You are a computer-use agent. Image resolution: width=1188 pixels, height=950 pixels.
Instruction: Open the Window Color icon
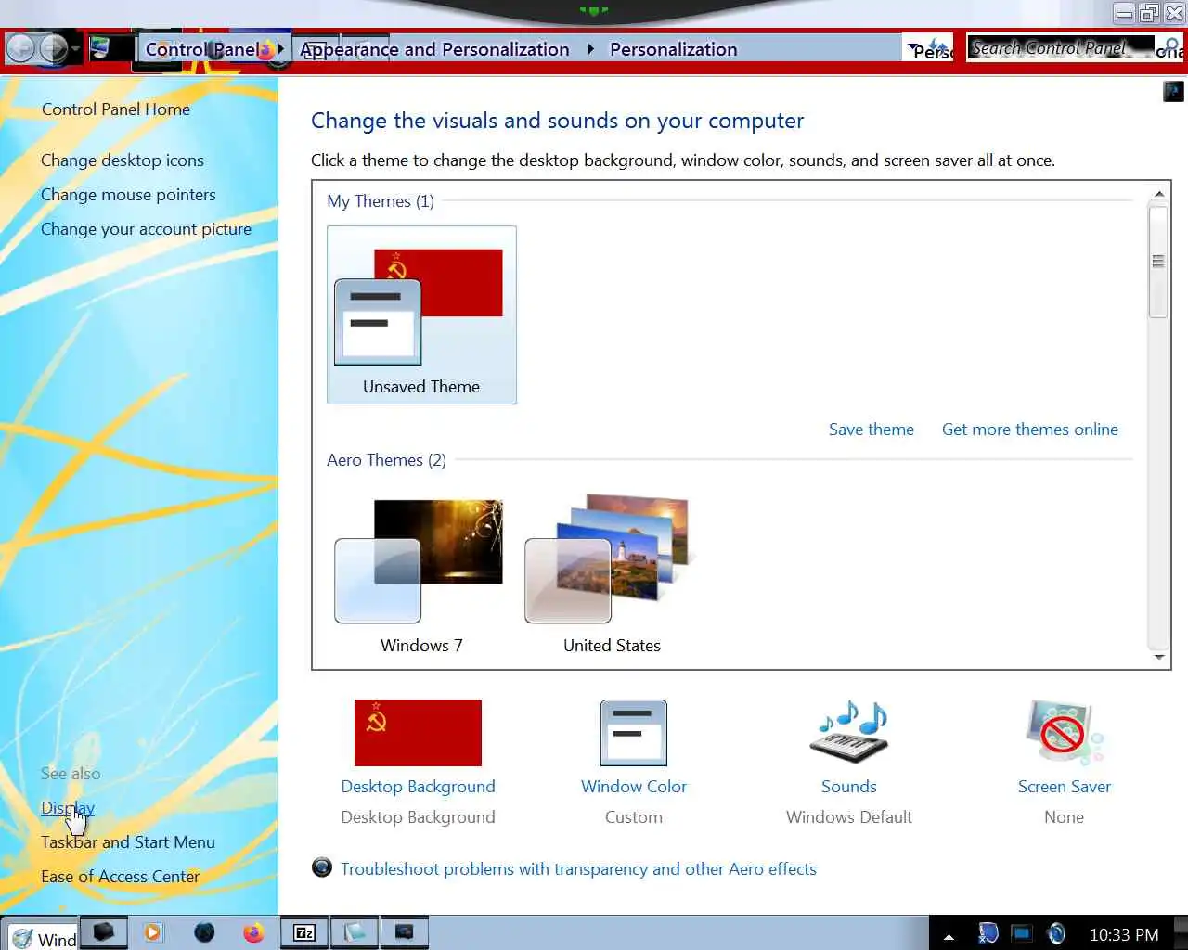(x=634, y=733)
